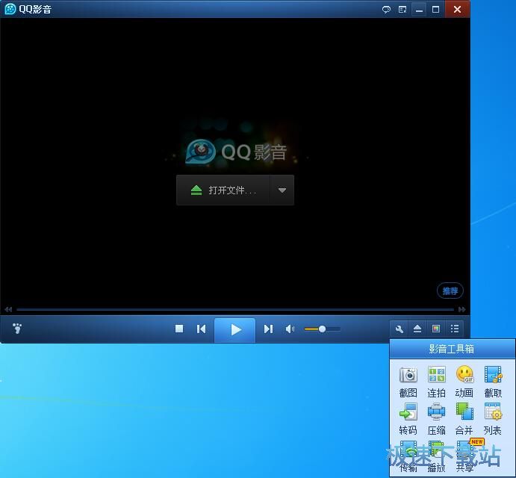This screenshot has width=516, height=478.
Task: Go to the previous track
Action: [x=201, y=329]
